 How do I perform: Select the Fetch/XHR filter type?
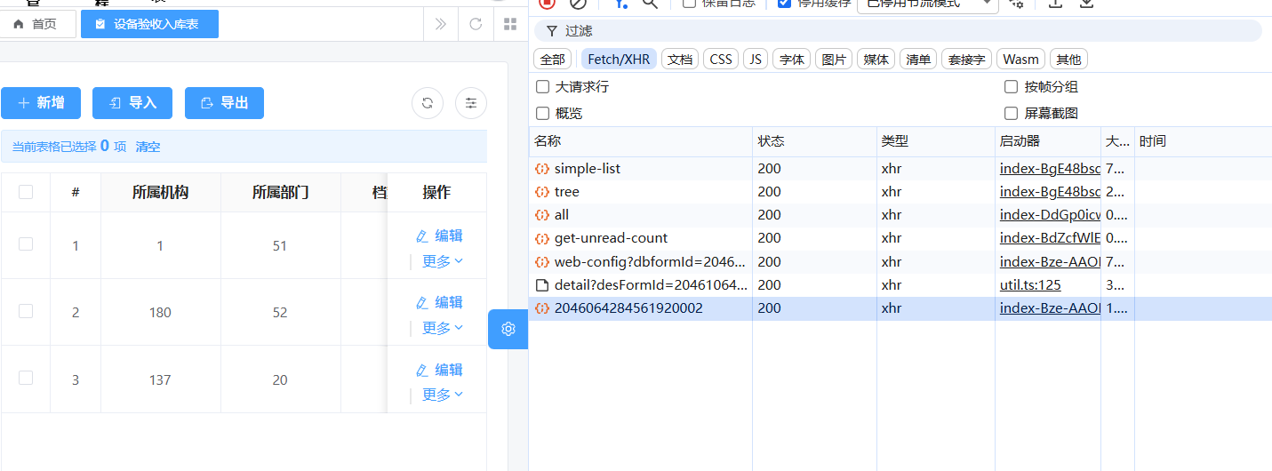pos(619,60)
